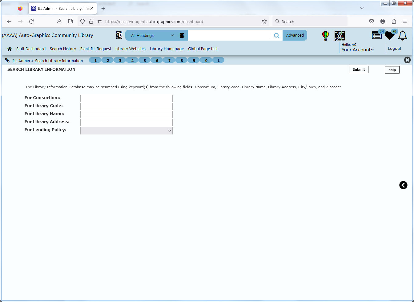Open Library Websites menu
414x302 pixels.
pyautogui.click(x=131, y=49)
